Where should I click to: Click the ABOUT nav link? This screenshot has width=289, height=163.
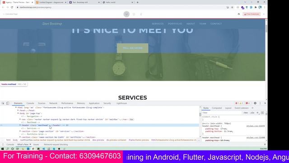pyautogui.click(x=191, y=24)
